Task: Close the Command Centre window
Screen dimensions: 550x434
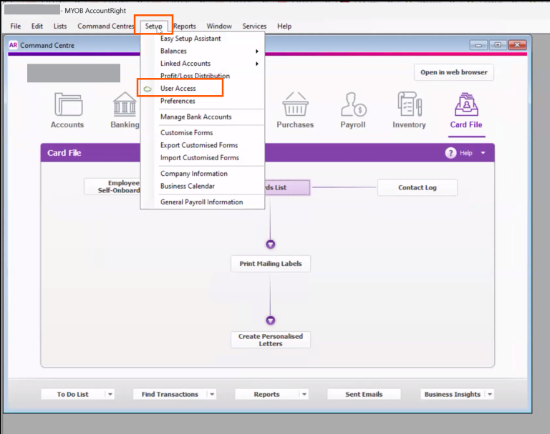Action: (517, 45)
